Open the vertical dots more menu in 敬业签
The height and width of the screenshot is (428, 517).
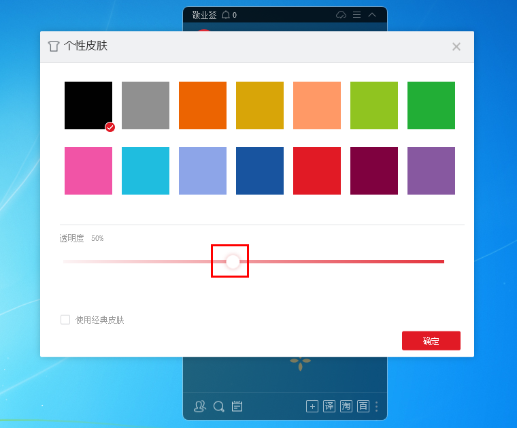coord(377,406)
